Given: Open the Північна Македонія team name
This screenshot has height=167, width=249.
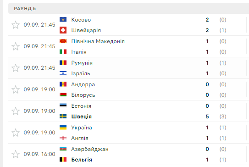Looking at the screenshot, I should tap(98, 41).
